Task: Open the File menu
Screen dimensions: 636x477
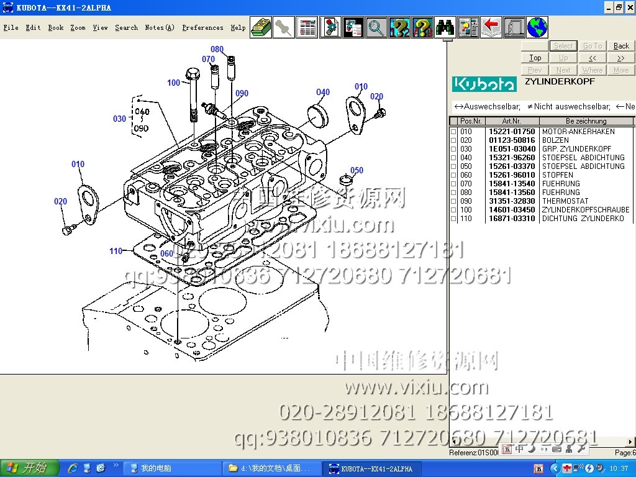Action: (11, 27)
